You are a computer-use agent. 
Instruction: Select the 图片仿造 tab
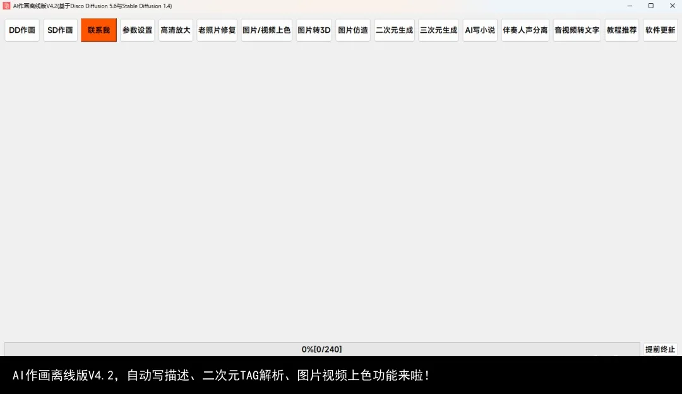click(x=353, y=30)
